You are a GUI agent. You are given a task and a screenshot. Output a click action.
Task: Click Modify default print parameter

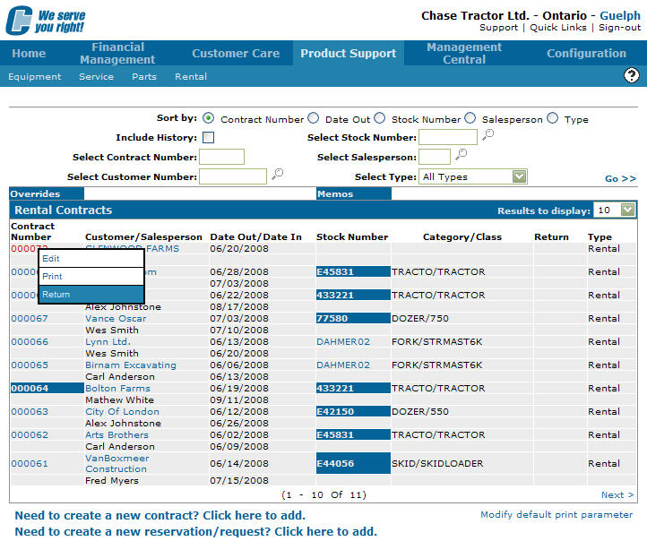coord(556,515)
